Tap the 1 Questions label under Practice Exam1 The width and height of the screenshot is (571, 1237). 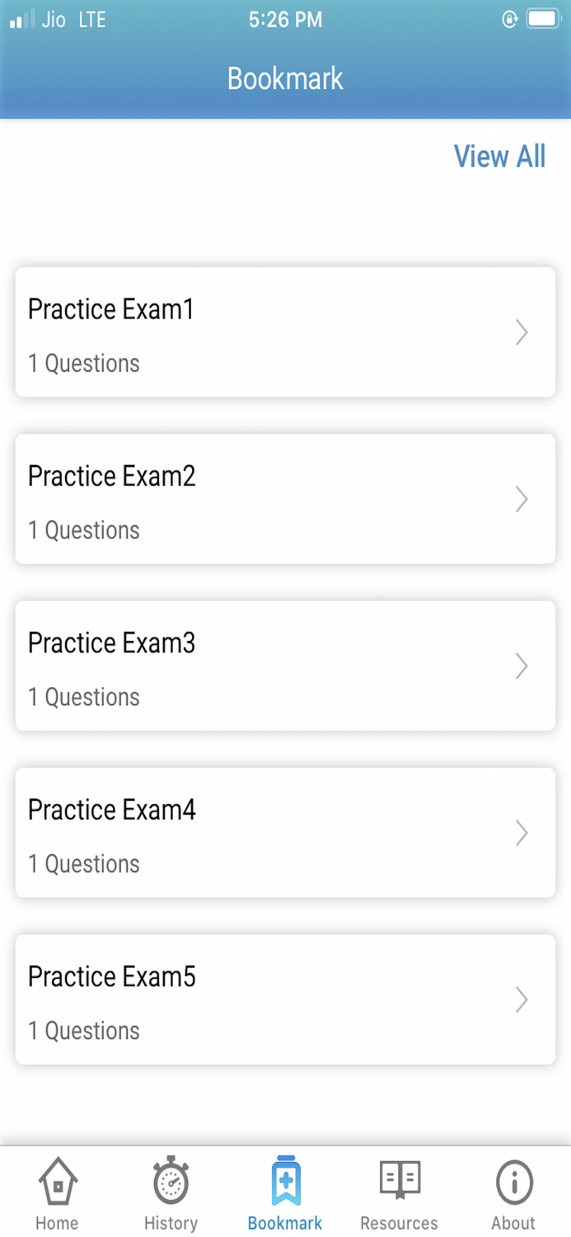pos(83,364)
